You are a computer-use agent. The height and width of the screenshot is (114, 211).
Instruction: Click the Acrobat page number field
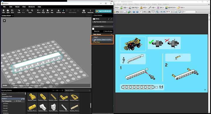tap(141, 12)
